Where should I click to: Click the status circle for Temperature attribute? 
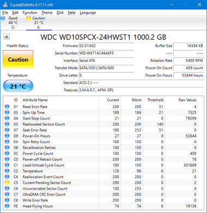coord(7,171)
